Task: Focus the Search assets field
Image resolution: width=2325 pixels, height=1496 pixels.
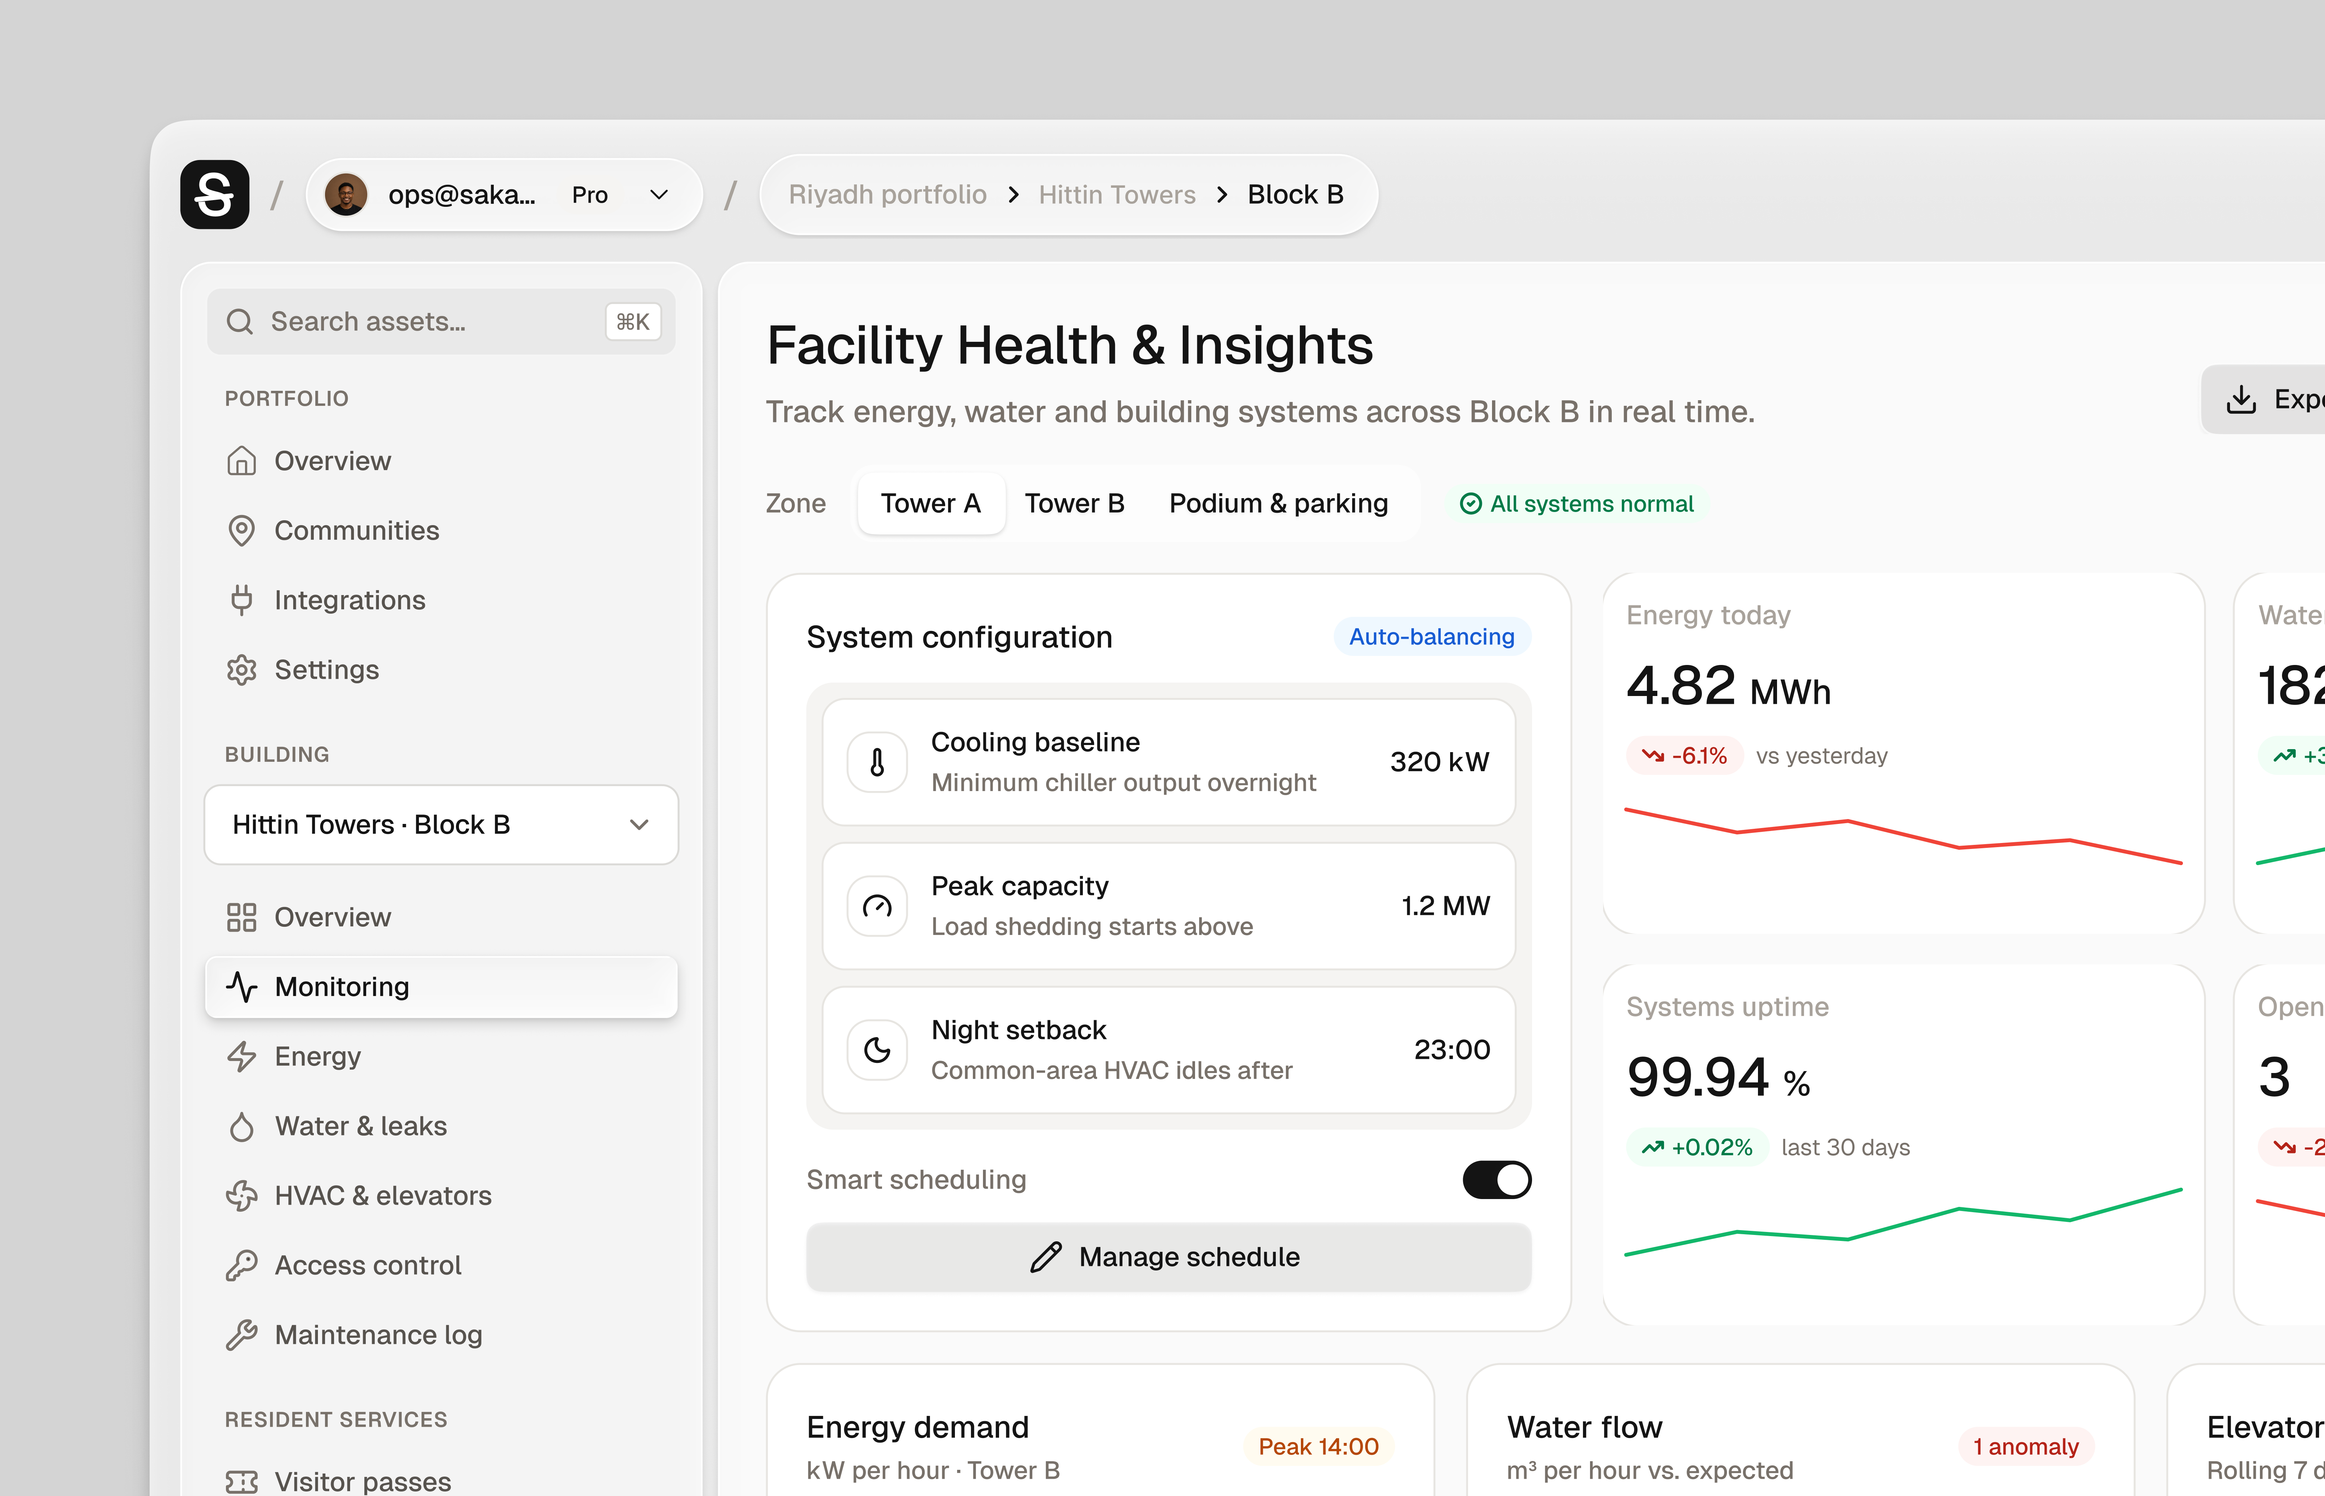Action: (441, 322)
